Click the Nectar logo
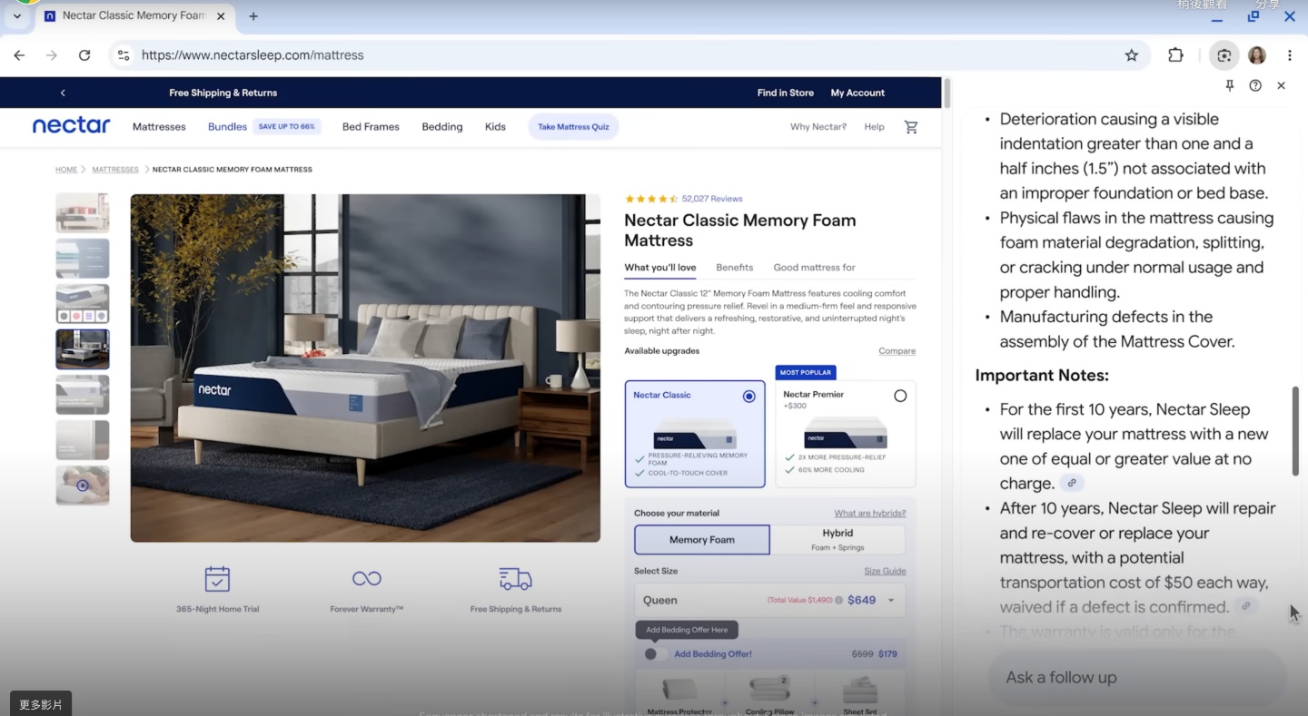This screenshot has height=716, width=1308. pos(71,126)
